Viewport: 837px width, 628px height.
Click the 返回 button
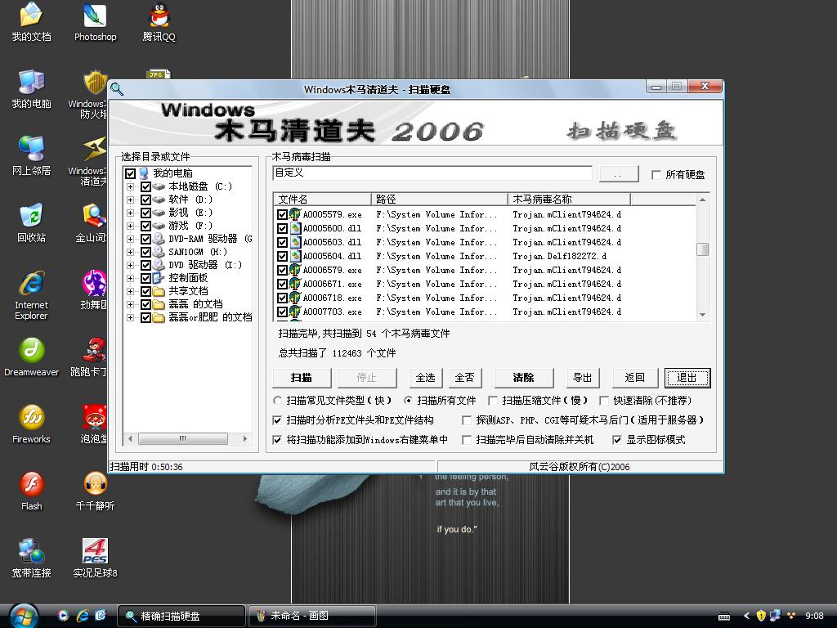point(634,378)
